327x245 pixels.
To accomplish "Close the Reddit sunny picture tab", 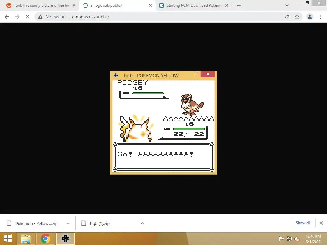I will (74, 5).
